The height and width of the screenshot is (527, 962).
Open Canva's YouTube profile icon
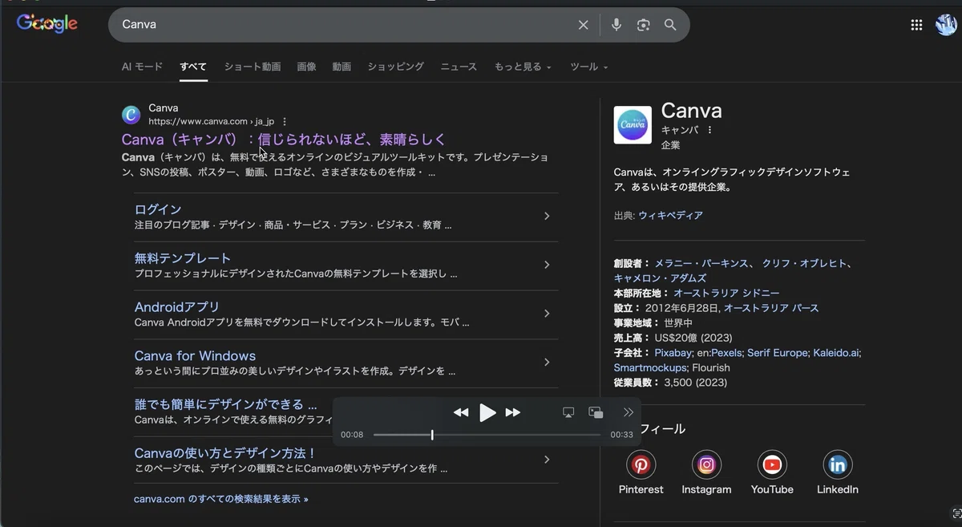click(772, 464)
